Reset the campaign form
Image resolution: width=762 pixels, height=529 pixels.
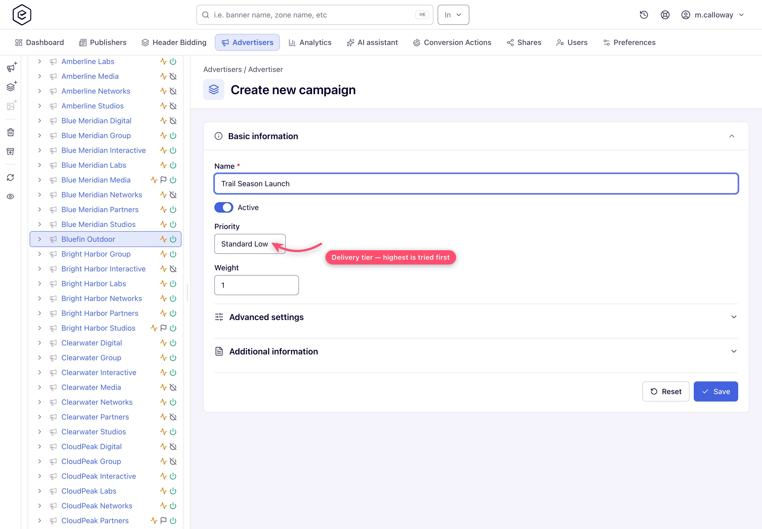pyautogui.click(x=665, y=391)
